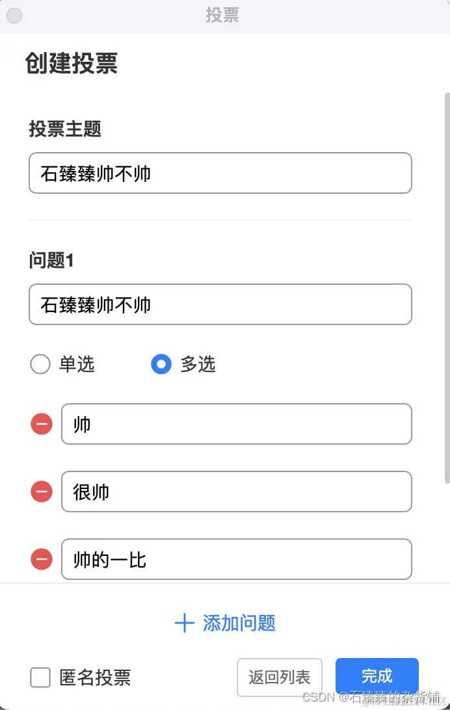Click the 返回列表 button
This screenshot has height=710, width=450.
[x=280, y=677]
